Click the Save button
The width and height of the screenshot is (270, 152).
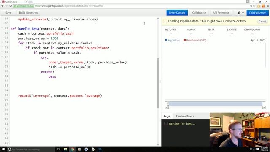(x=8, y=13)
